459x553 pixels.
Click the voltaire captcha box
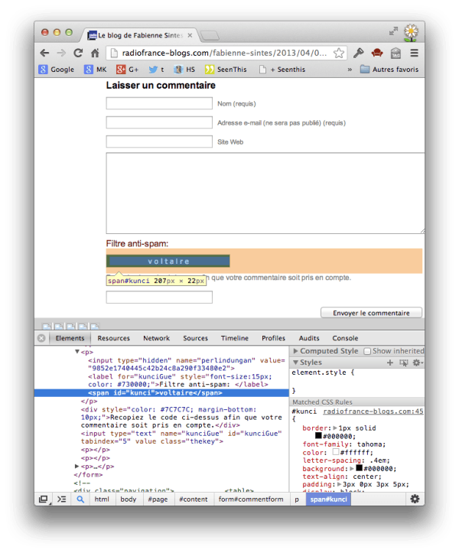(168, 261)
